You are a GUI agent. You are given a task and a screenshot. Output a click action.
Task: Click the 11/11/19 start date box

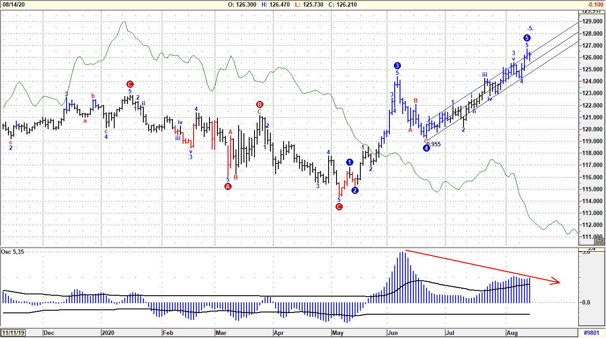click(x=13, y=333)
